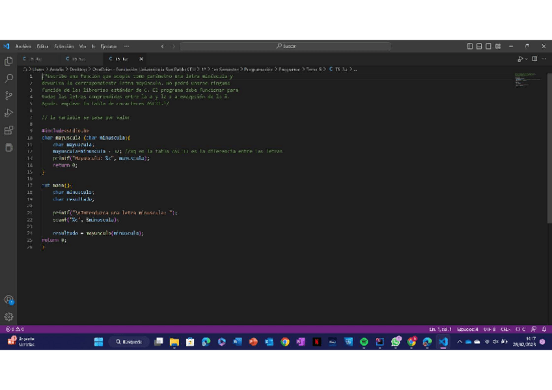The height and width of the screenshot is (390, 552).
Task: Expand the editor More Actions ellipsis
Action: [x=544, y=59]
